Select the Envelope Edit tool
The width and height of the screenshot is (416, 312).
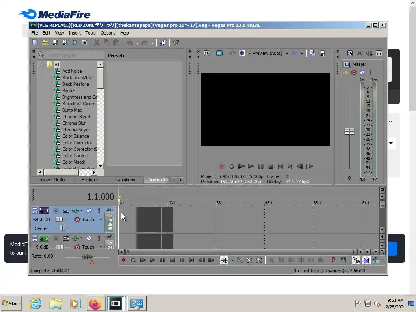point(239,260)
